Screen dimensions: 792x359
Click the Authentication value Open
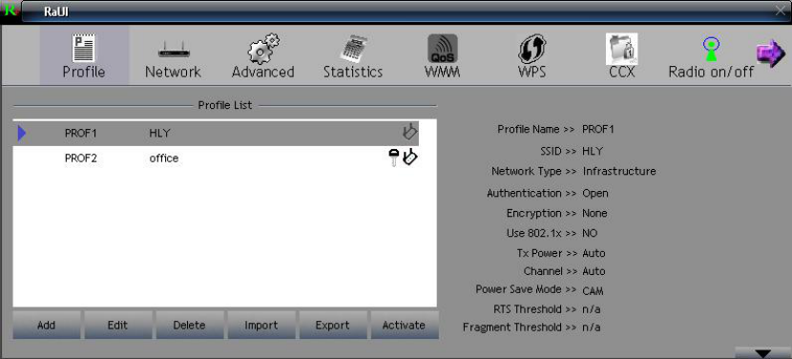595,194
